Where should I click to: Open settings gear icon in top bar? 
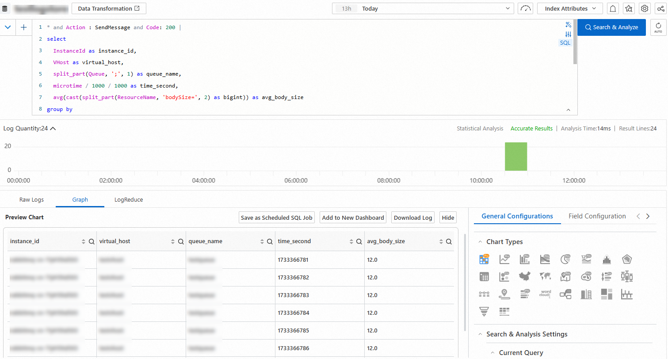coord(645,8)
